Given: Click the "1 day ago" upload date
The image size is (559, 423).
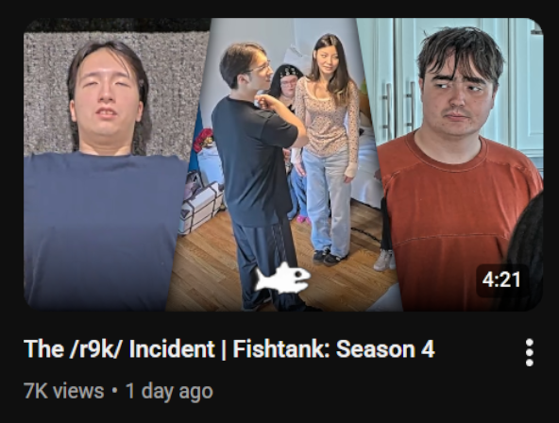Looking at the screenshot, I should coord(169,392).
